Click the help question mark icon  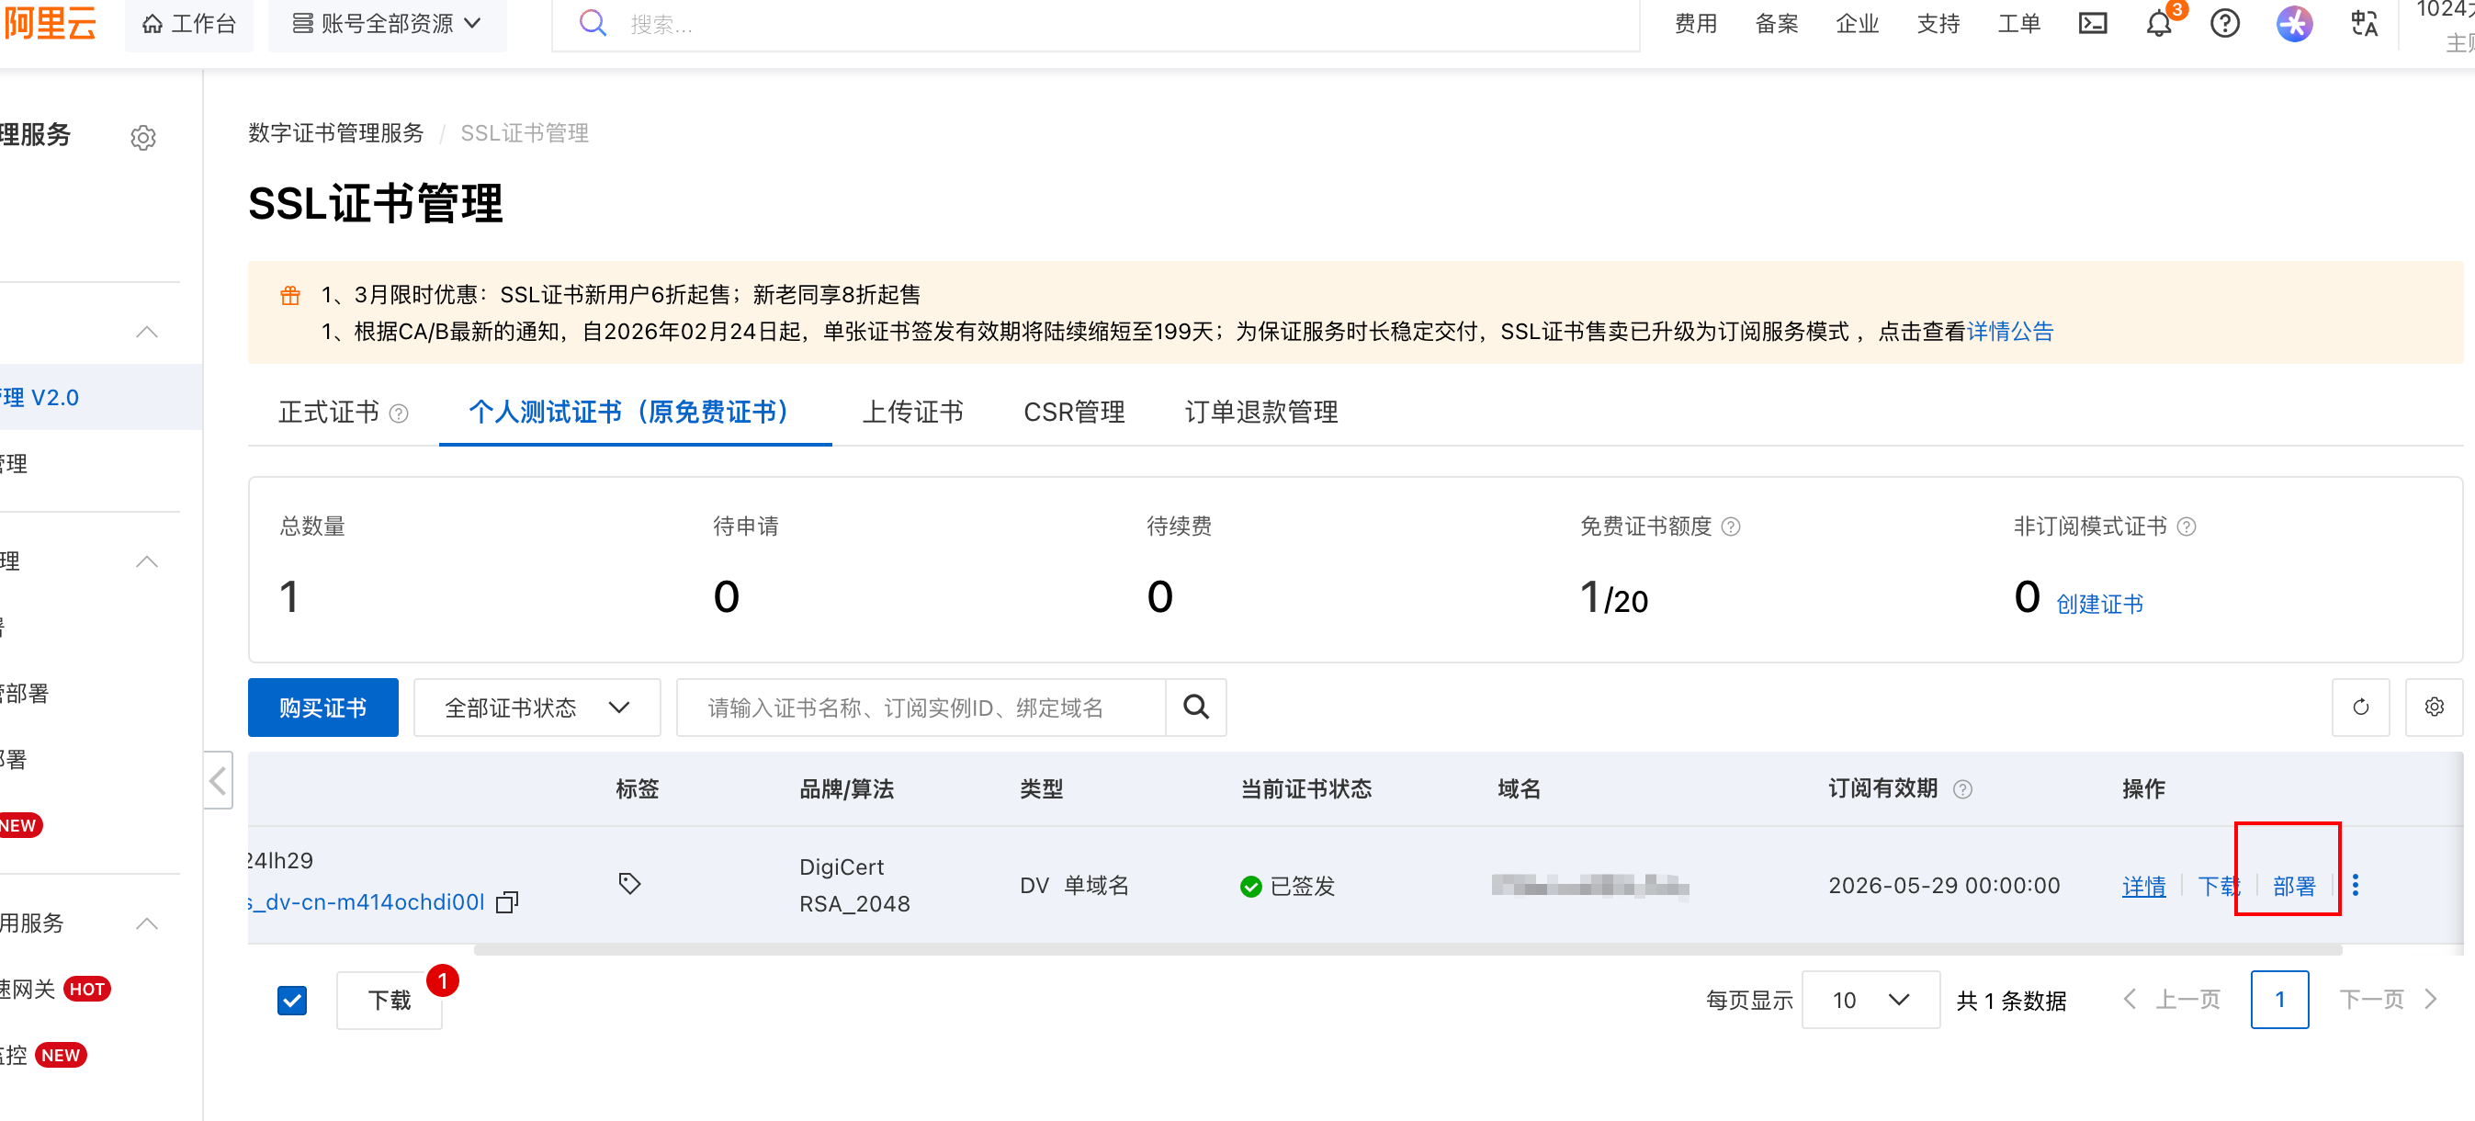(x=2224, y=23)
